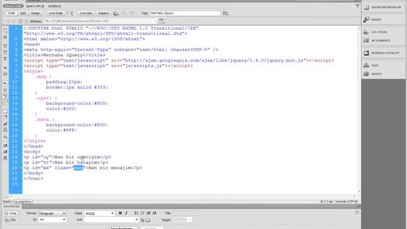Open the Insert panel icon
Viewport: 407px width, 229px height.
pos(366,20)
